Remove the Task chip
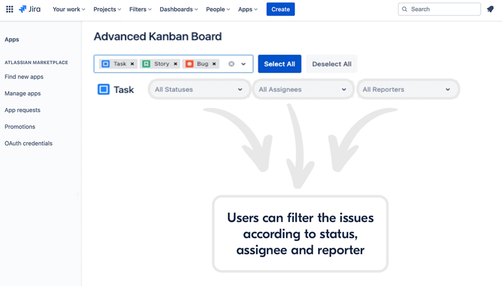This screenshot has width=502, height=286. (132, 64)
